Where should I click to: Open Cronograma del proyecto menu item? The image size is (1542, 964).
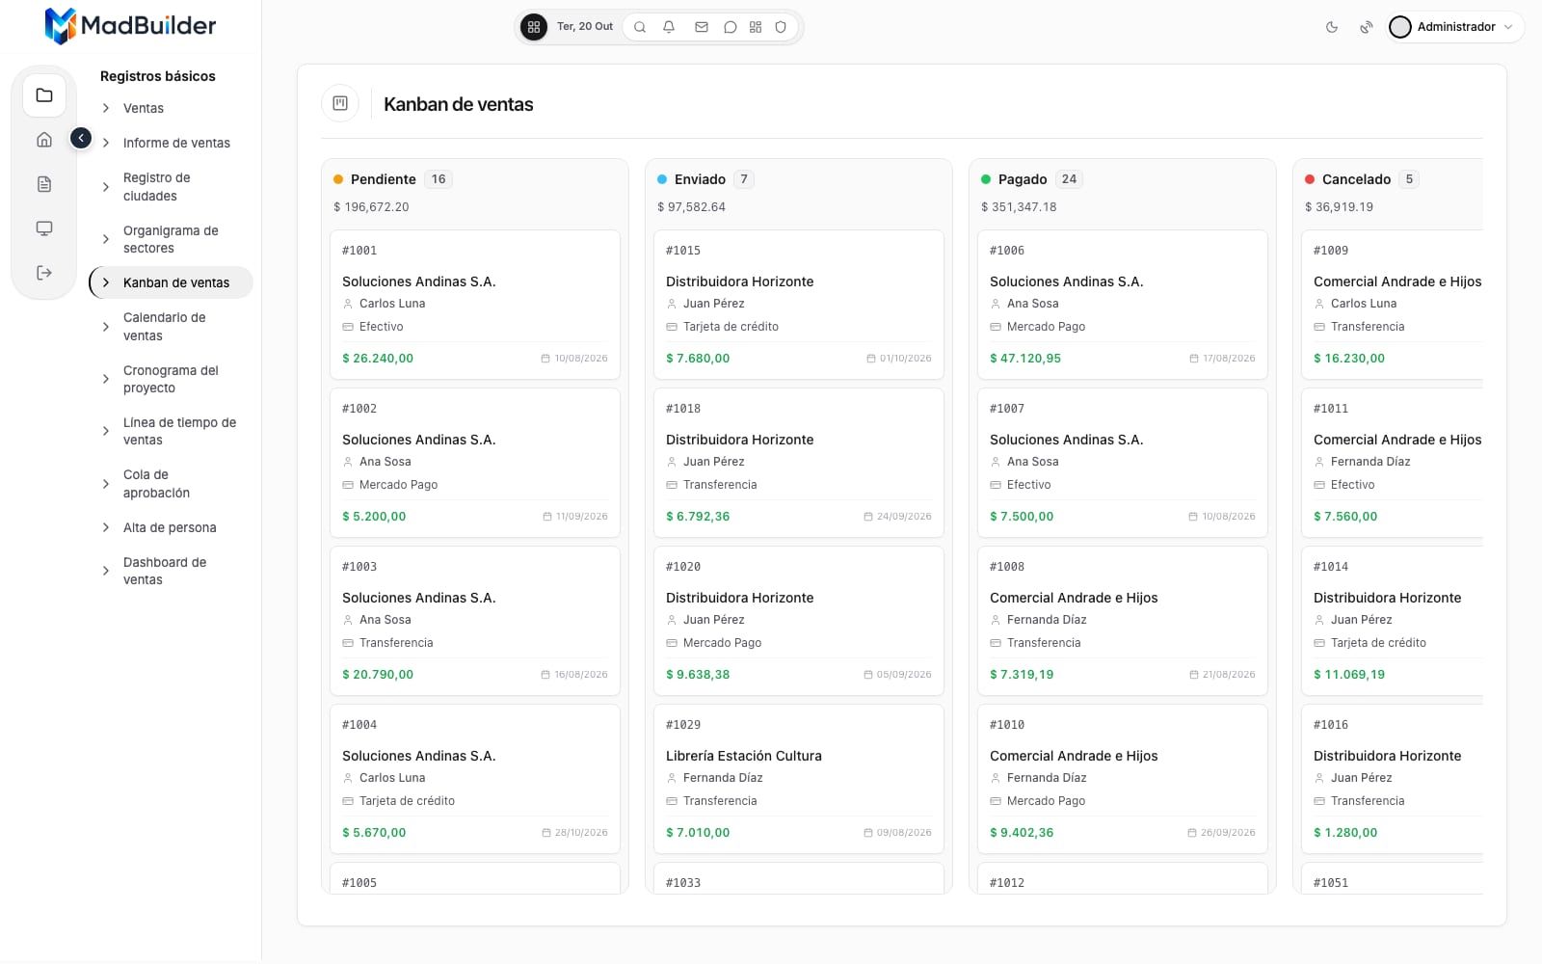[x=172, y=379]
